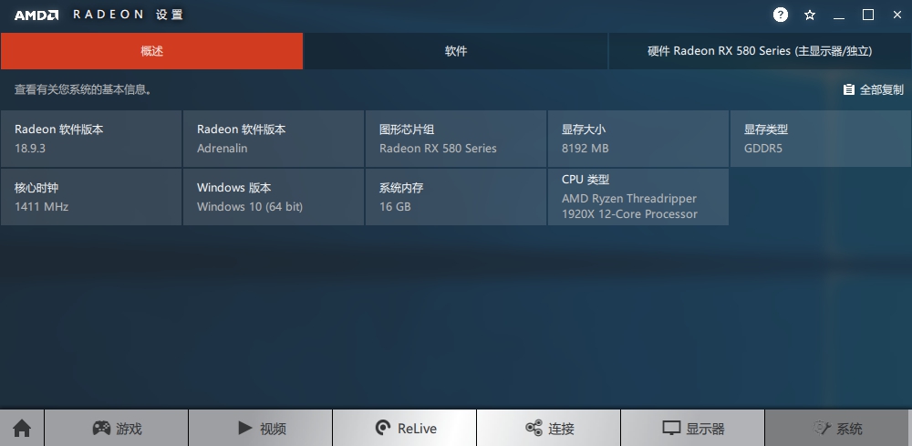912x446 pixels.
Task: Open the ReLive section
Action: (405, 429)
